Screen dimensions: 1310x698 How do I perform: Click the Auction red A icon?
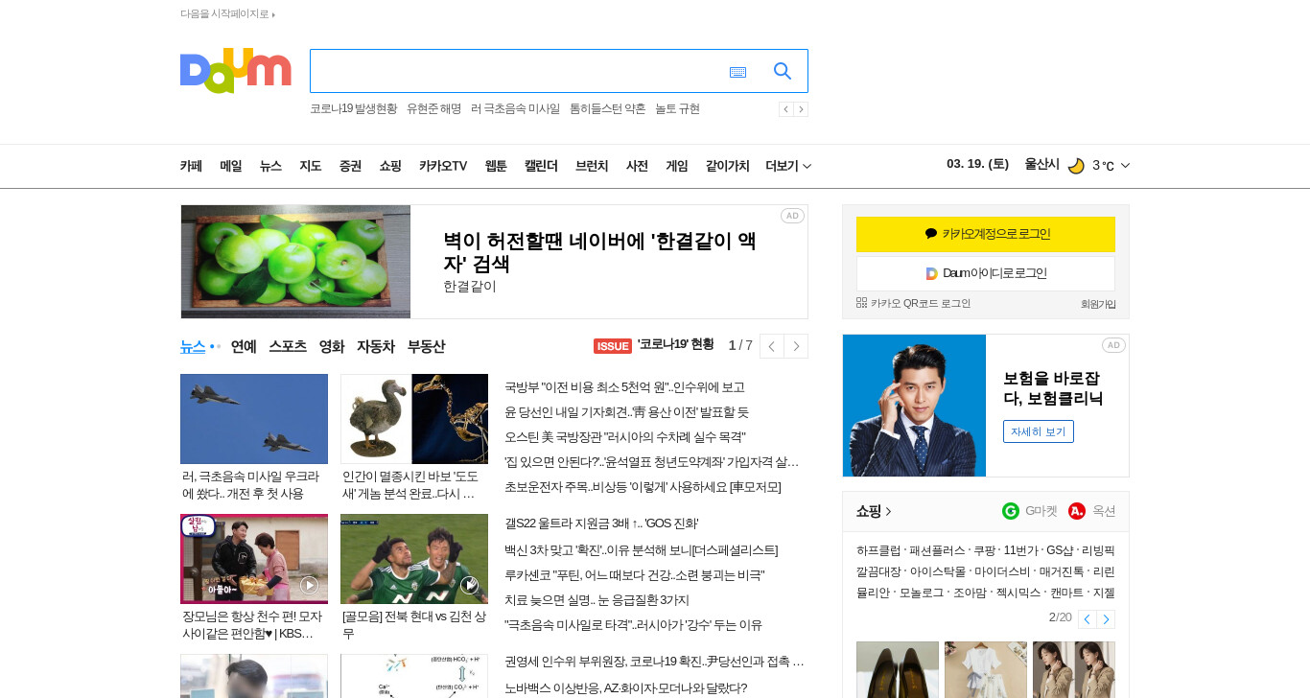pyautogui.click(x=1077, y=511)
